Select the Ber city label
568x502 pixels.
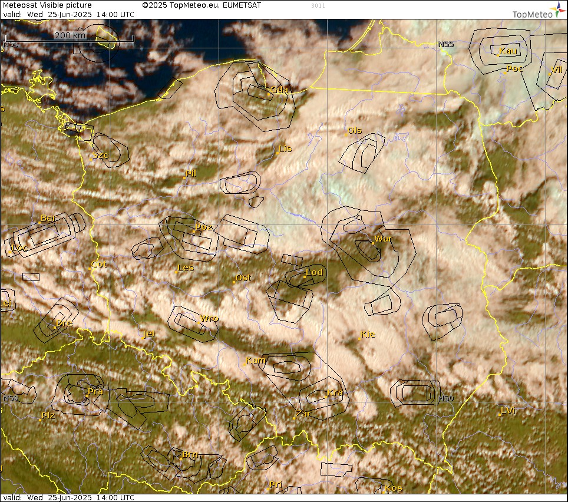pos(48,219)
